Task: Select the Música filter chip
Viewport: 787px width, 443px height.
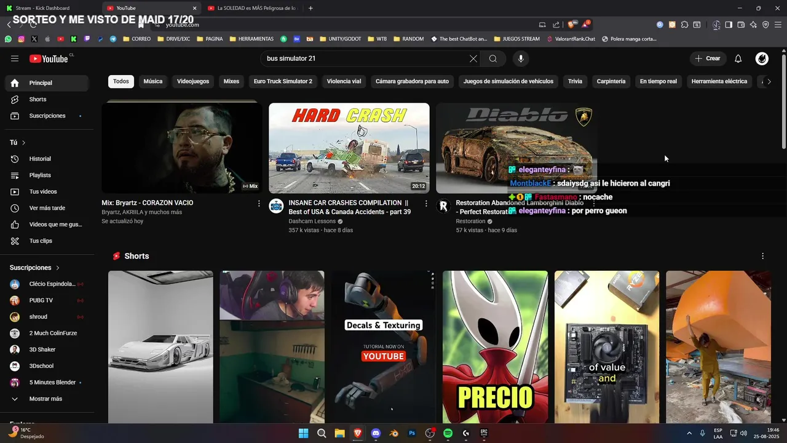Action: (x=153, y=81)
